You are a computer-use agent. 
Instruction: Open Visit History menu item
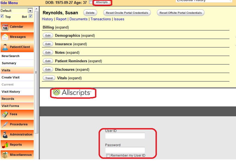point(11,92)
